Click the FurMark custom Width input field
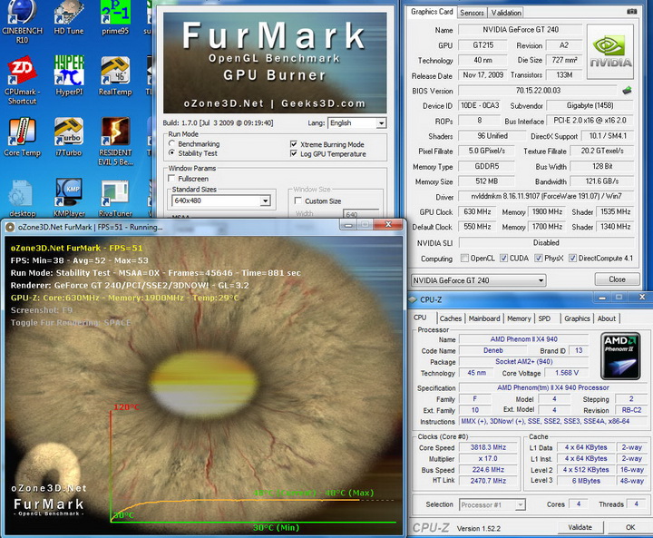Image resolution: width=653 pixels, height=538 pixels. click(x=361, y=214)
